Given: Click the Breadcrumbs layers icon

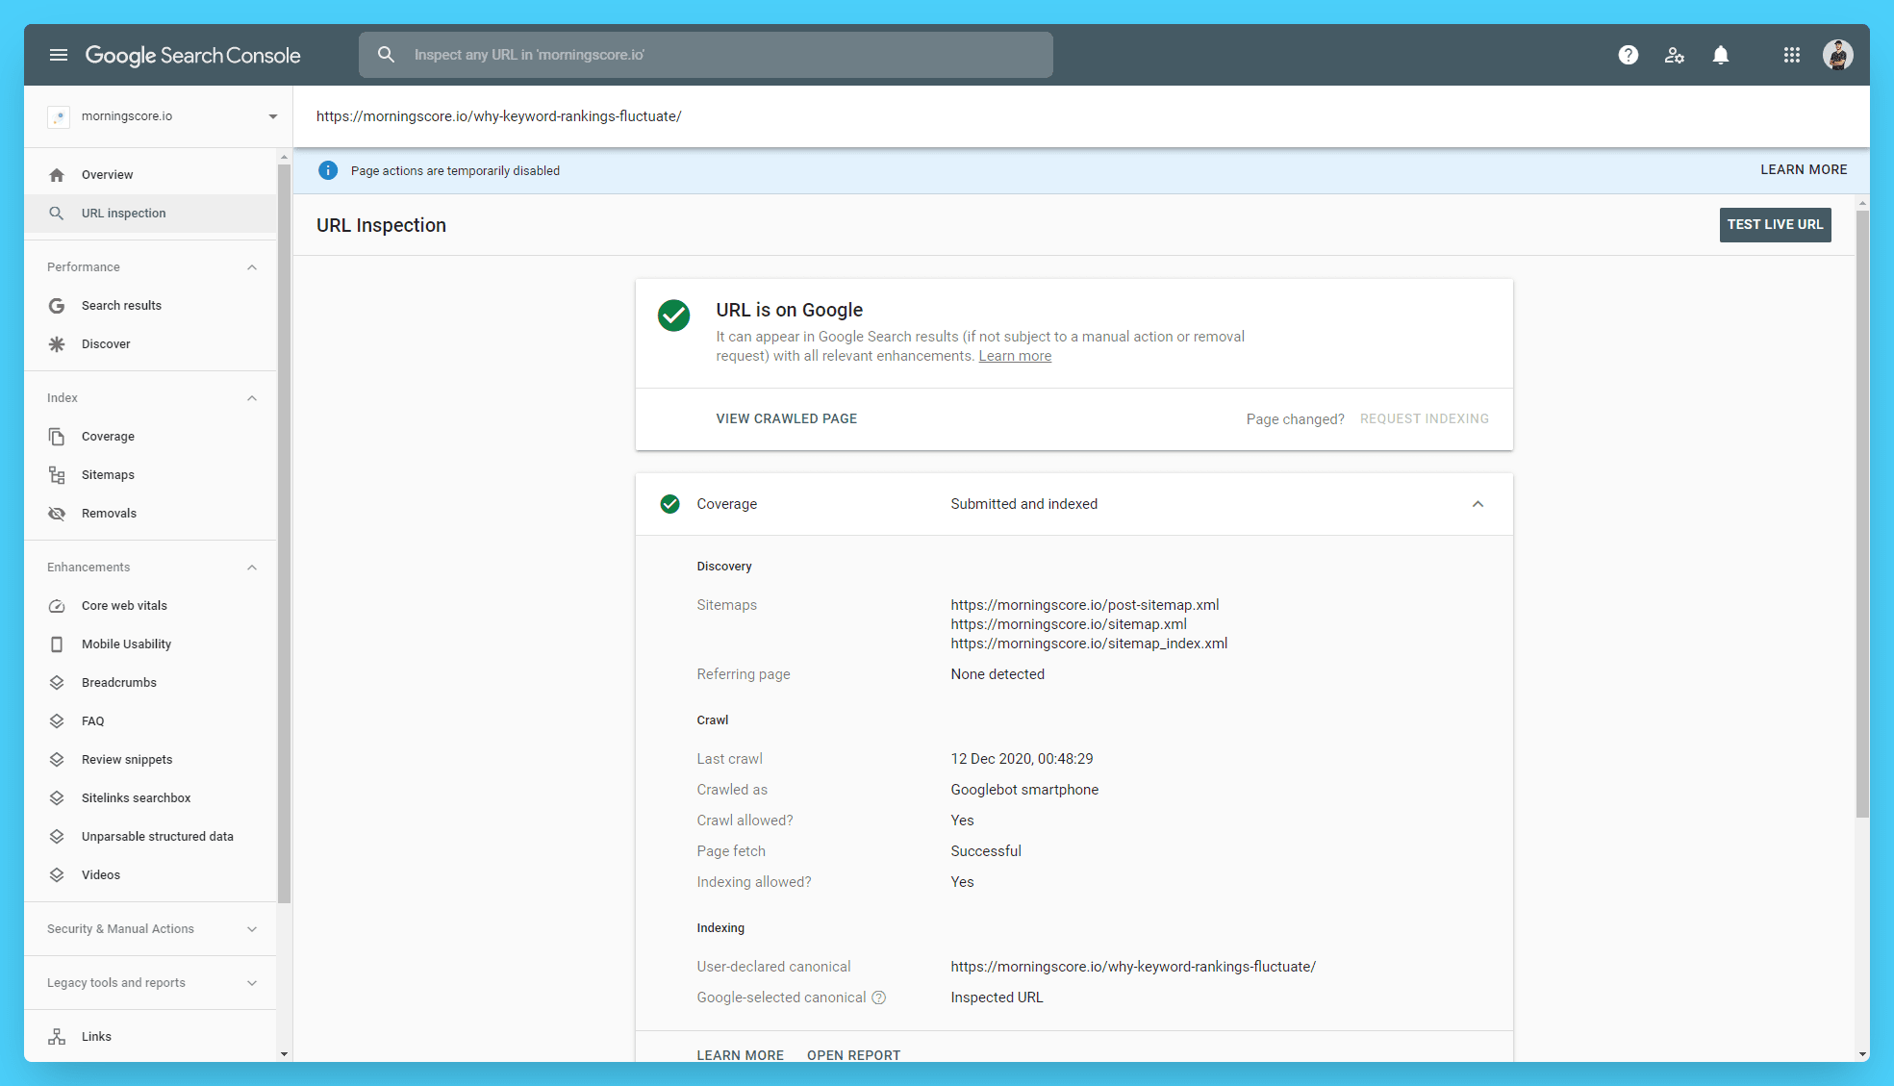Looking at the screenshot, I should (x=57, y=683).
